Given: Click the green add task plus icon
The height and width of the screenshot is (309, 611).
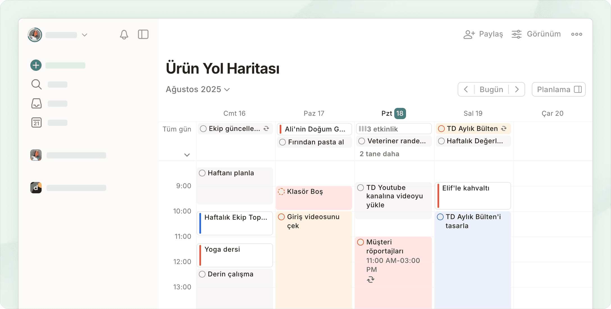Looking at the screenshot, I should 36,65.
